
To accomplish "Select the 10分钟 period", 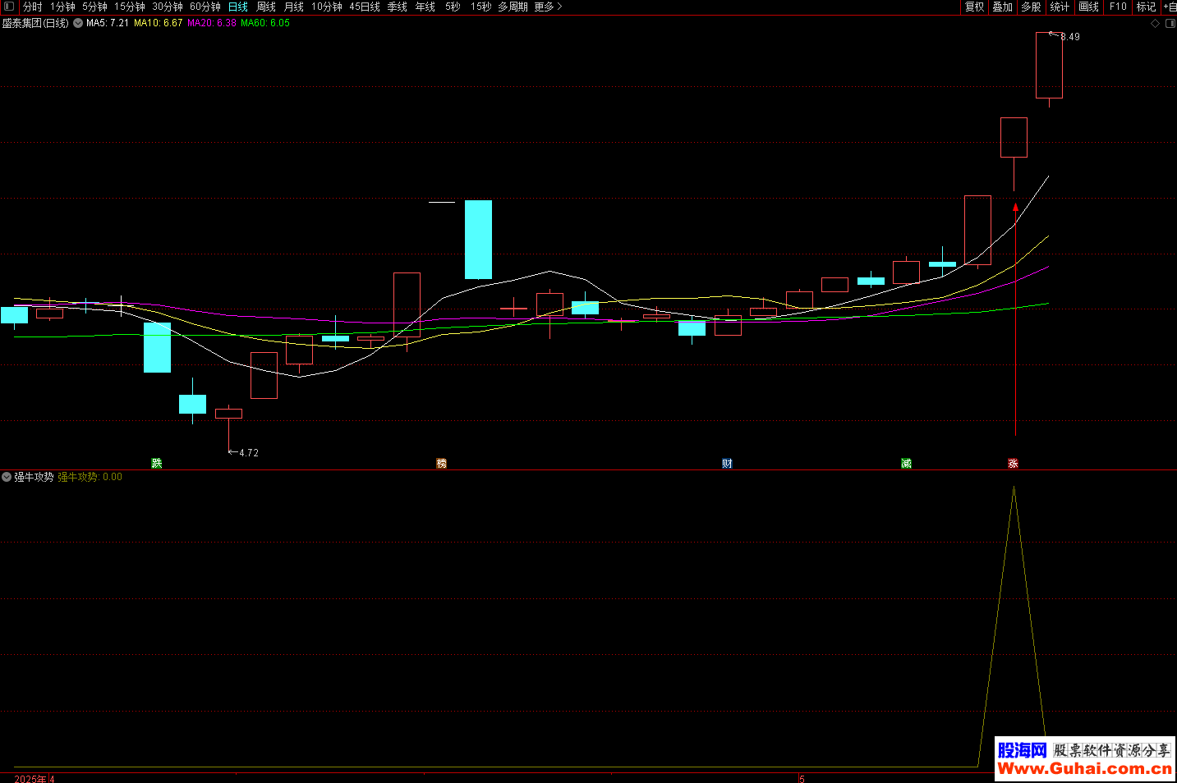I will click(x=327, y=7).
